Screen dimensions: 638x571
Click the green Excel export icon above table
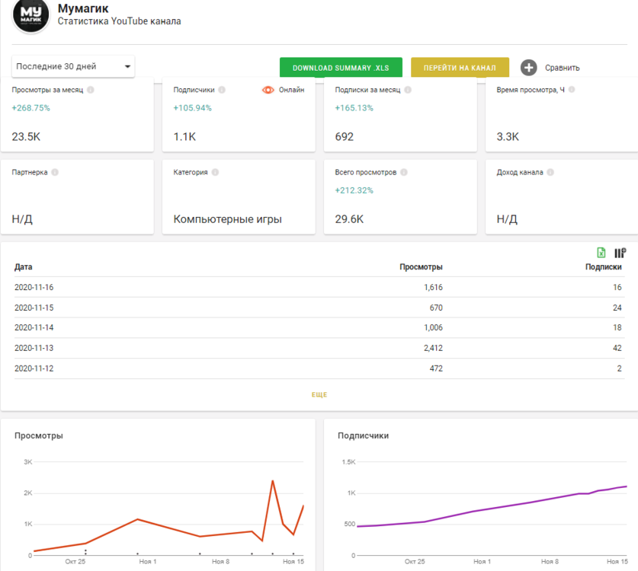click(601, 253)
